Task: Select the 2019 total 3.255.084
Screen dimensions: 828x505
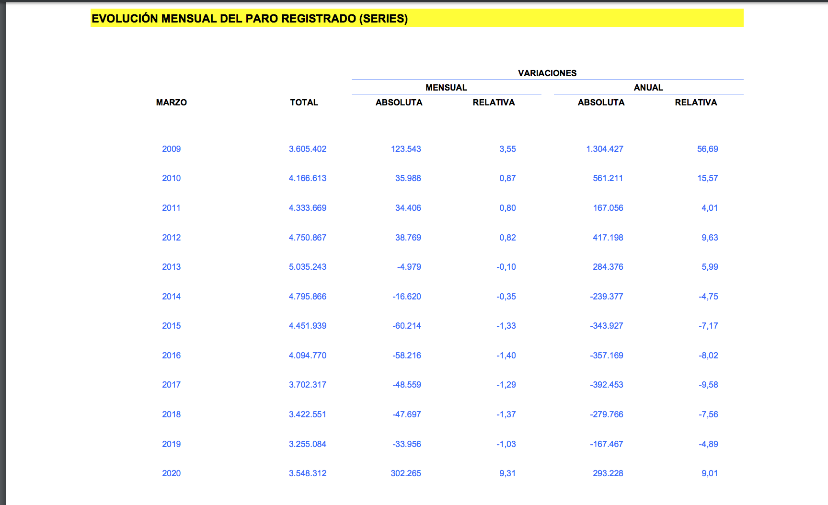Action: click(x=307, y=444)
